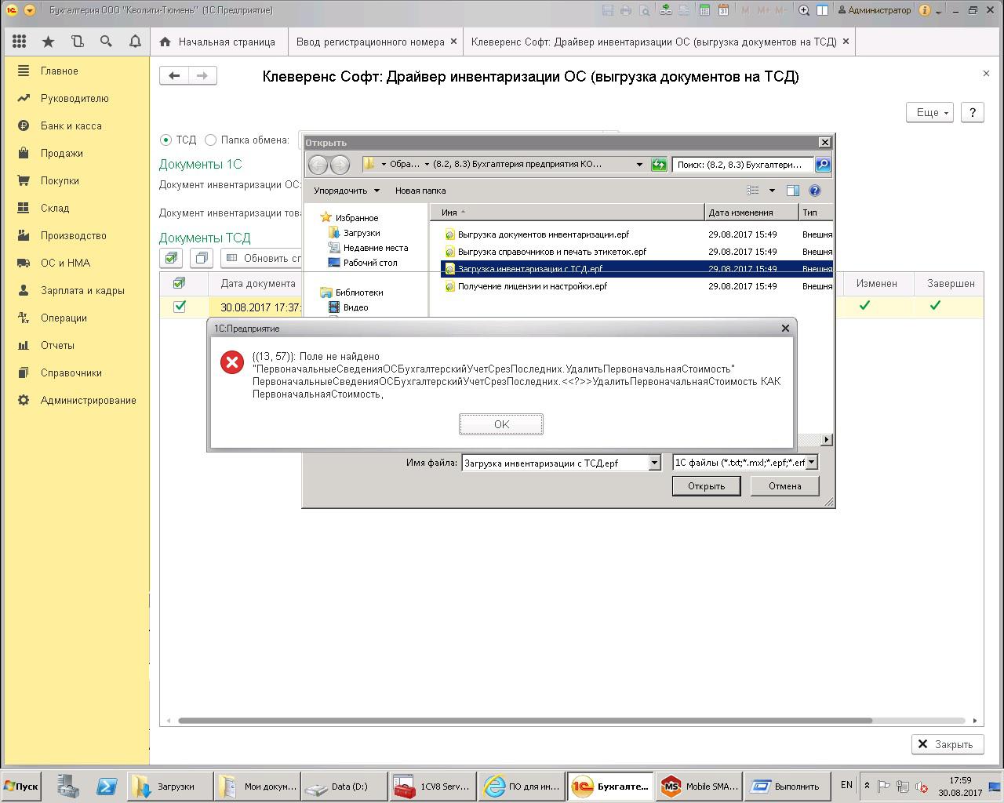Open the notifications bell icon
The width and height of the screenshot is (1004, 803).
pyautogui.click(x=135, y=42)
